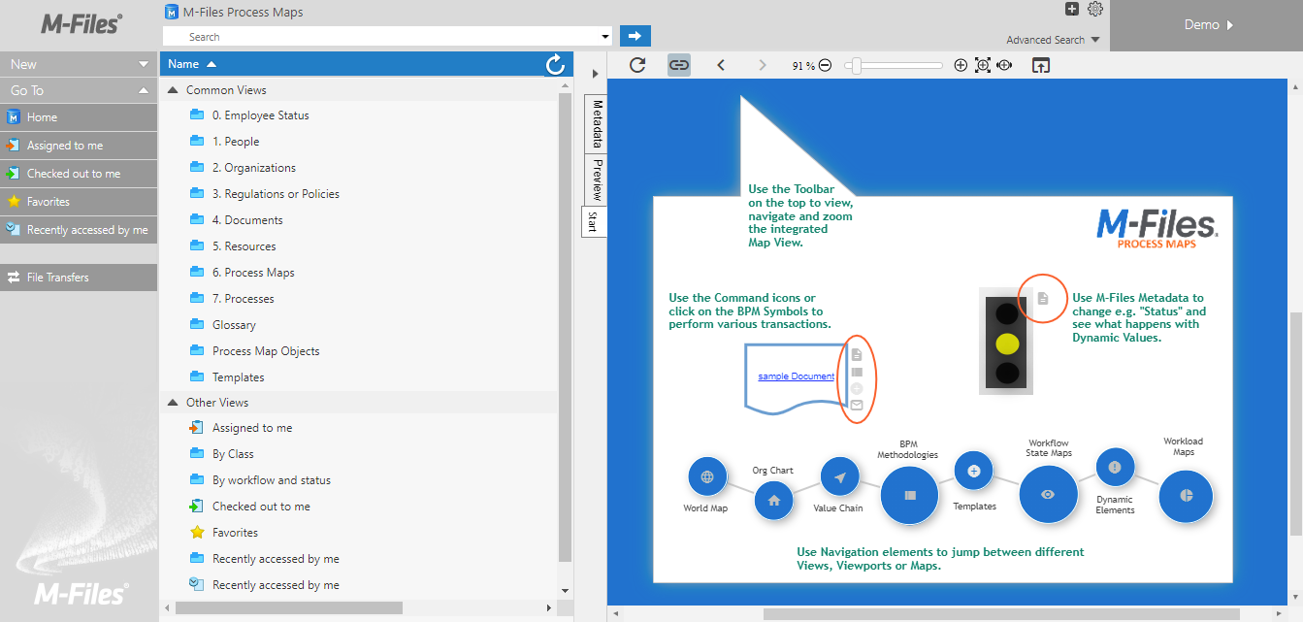
Task: Click the World Map navigation circle
Action: pos(707,476)
